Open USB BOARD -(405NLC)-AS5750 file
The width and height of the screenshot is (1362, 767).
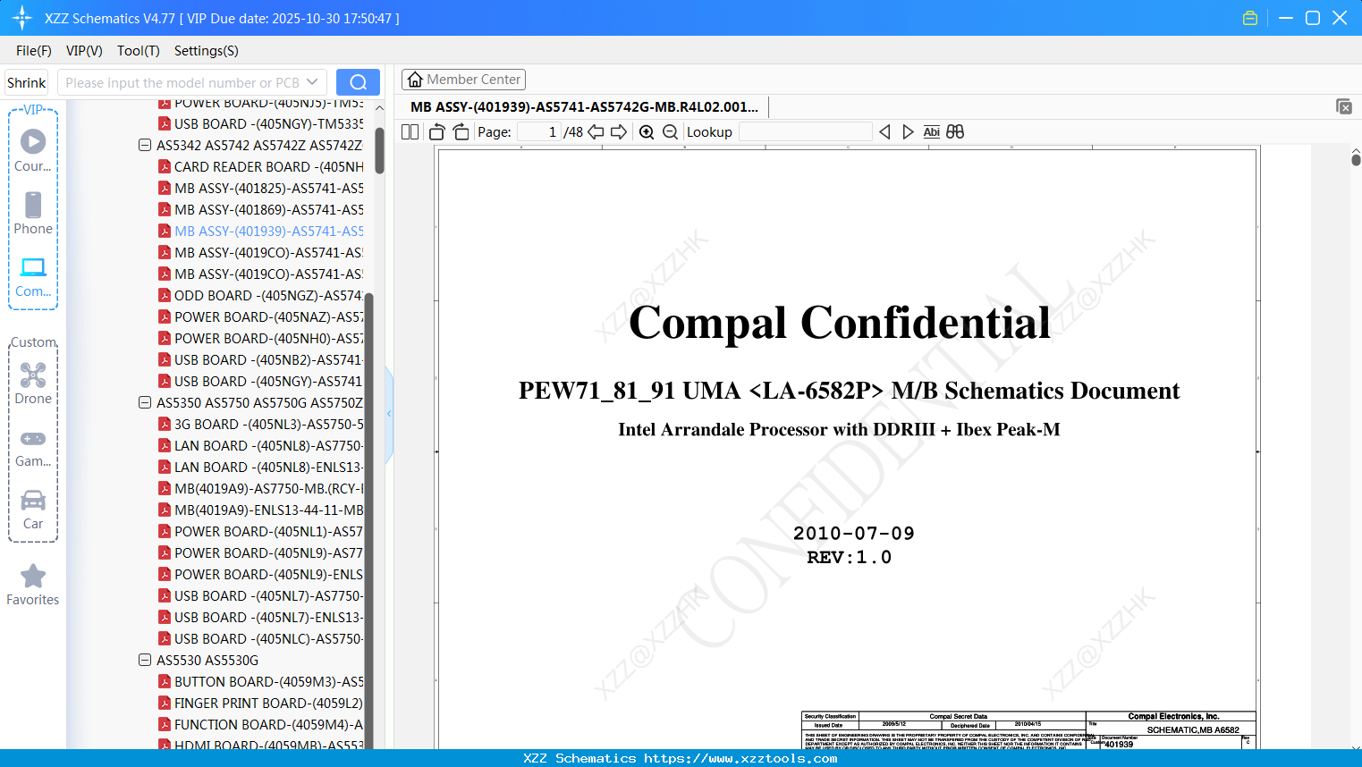tap(261, 639)
